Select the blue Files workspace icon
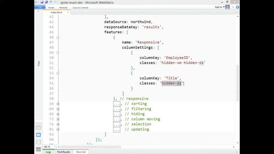This screenshot has height=154, width=274. pyautogui.click(x=39, y=135)
